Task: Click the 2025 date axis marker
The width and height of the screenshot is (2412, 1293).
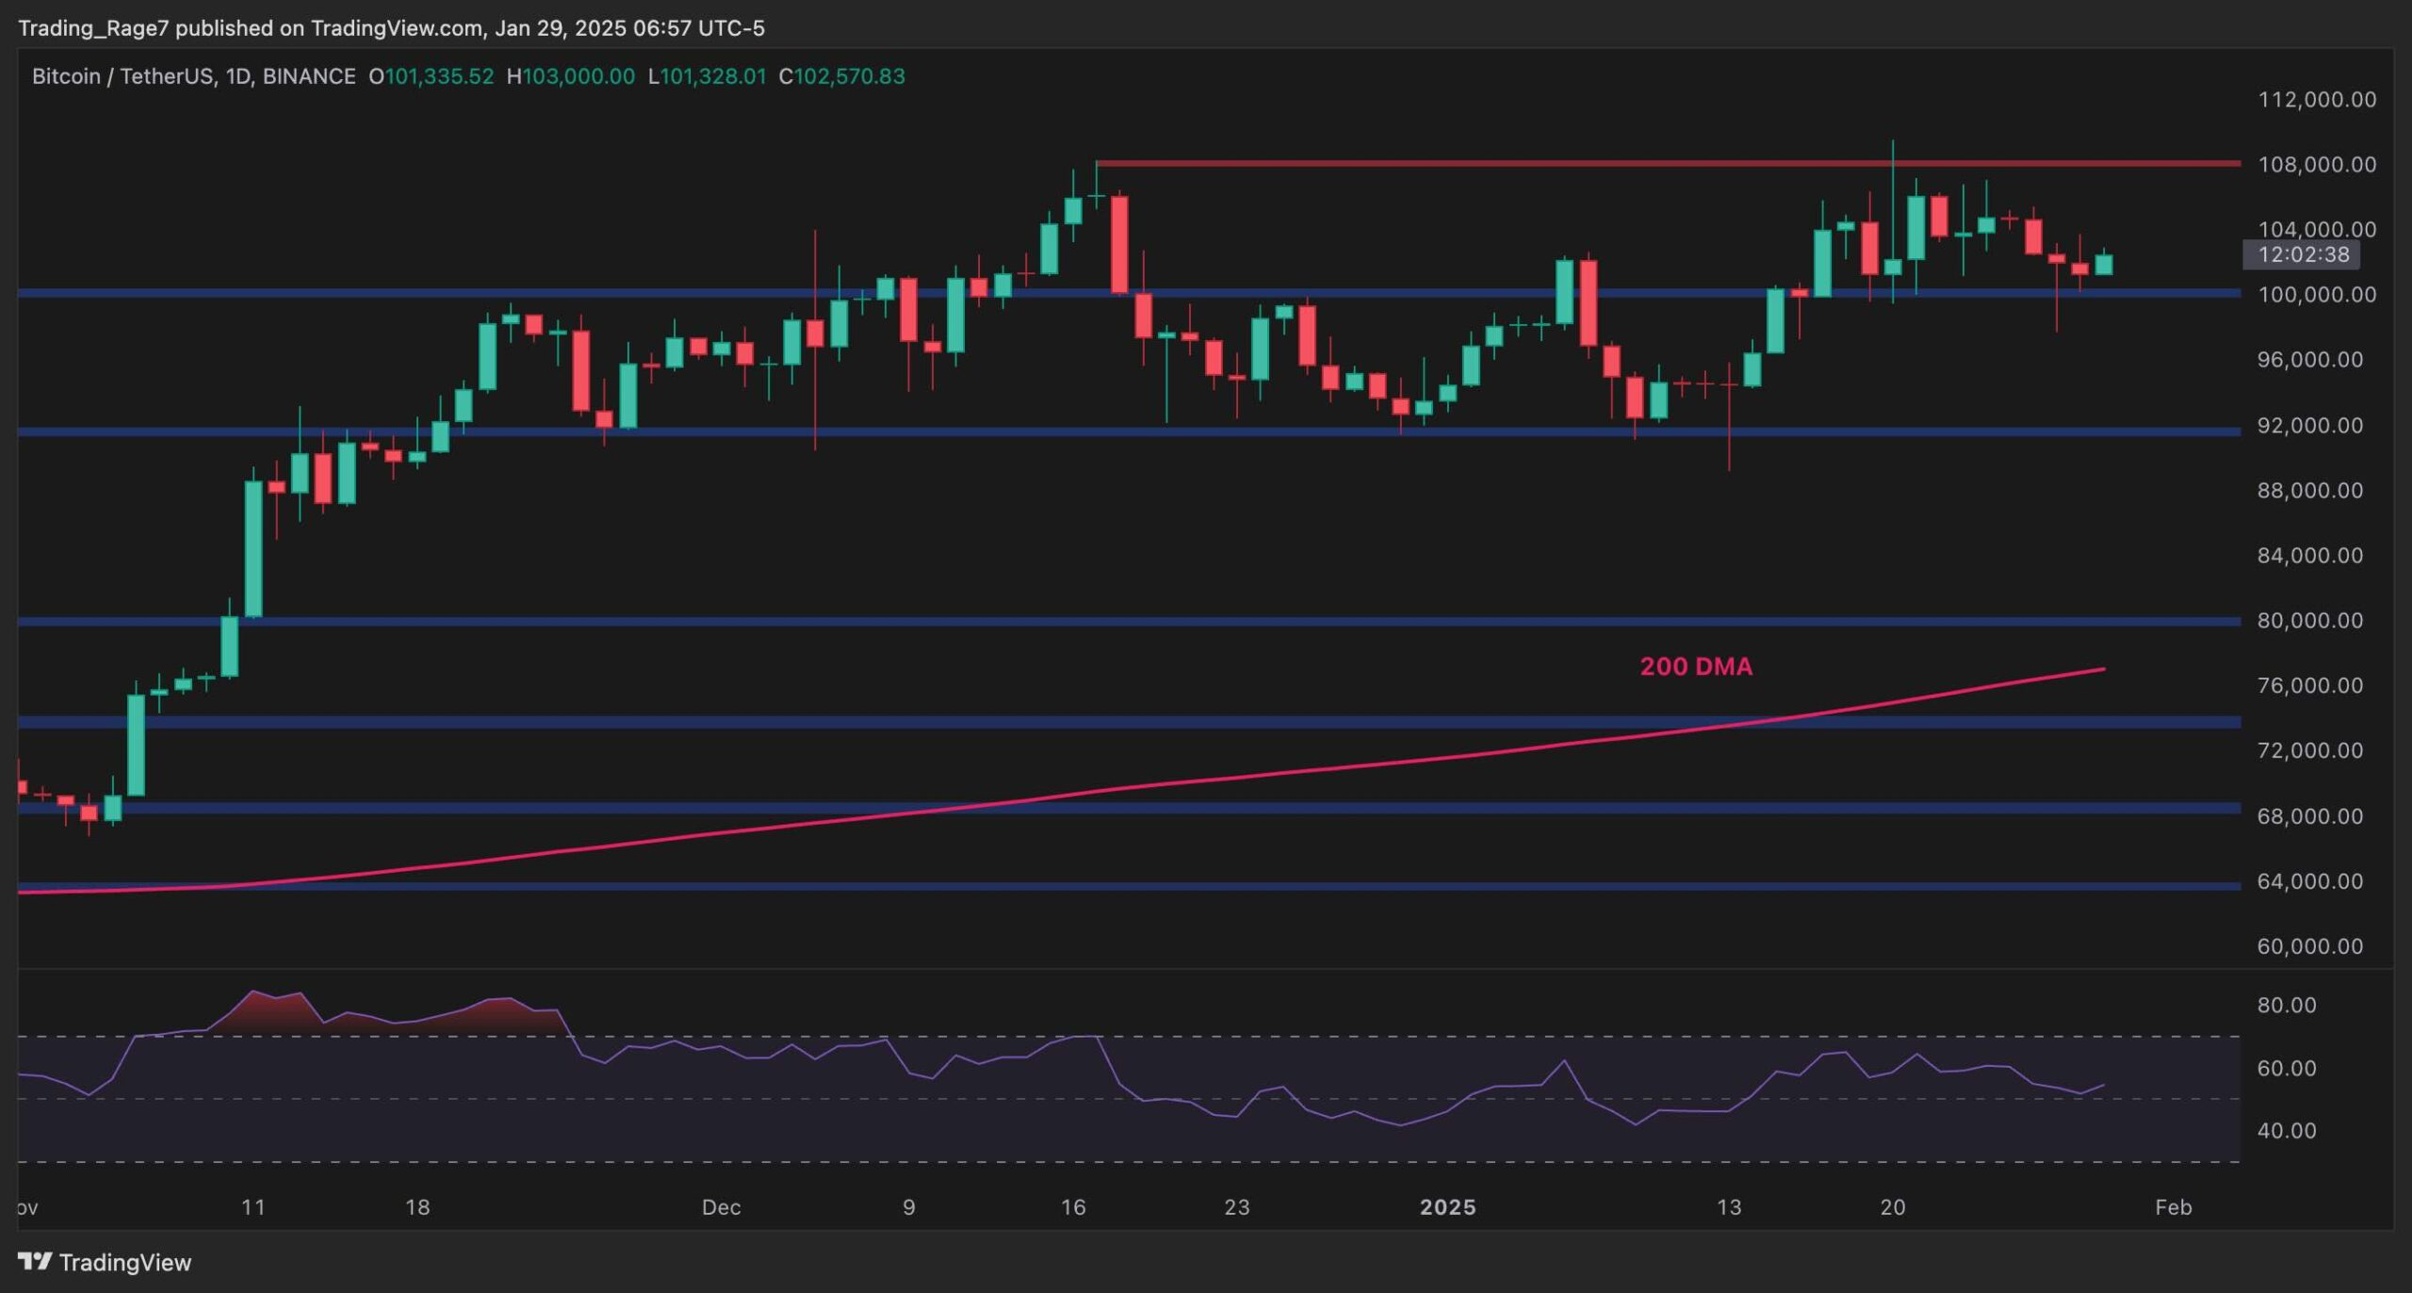Action: [x=1447, y=1207]
